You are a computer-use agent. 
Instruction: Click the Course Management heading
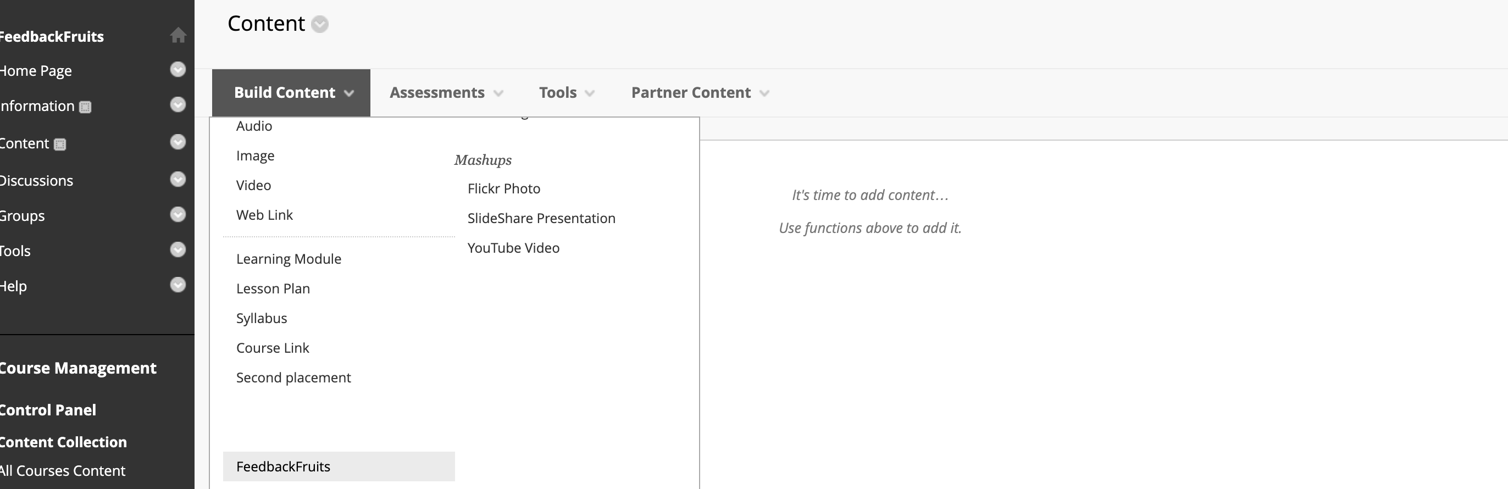pos(78,368)
